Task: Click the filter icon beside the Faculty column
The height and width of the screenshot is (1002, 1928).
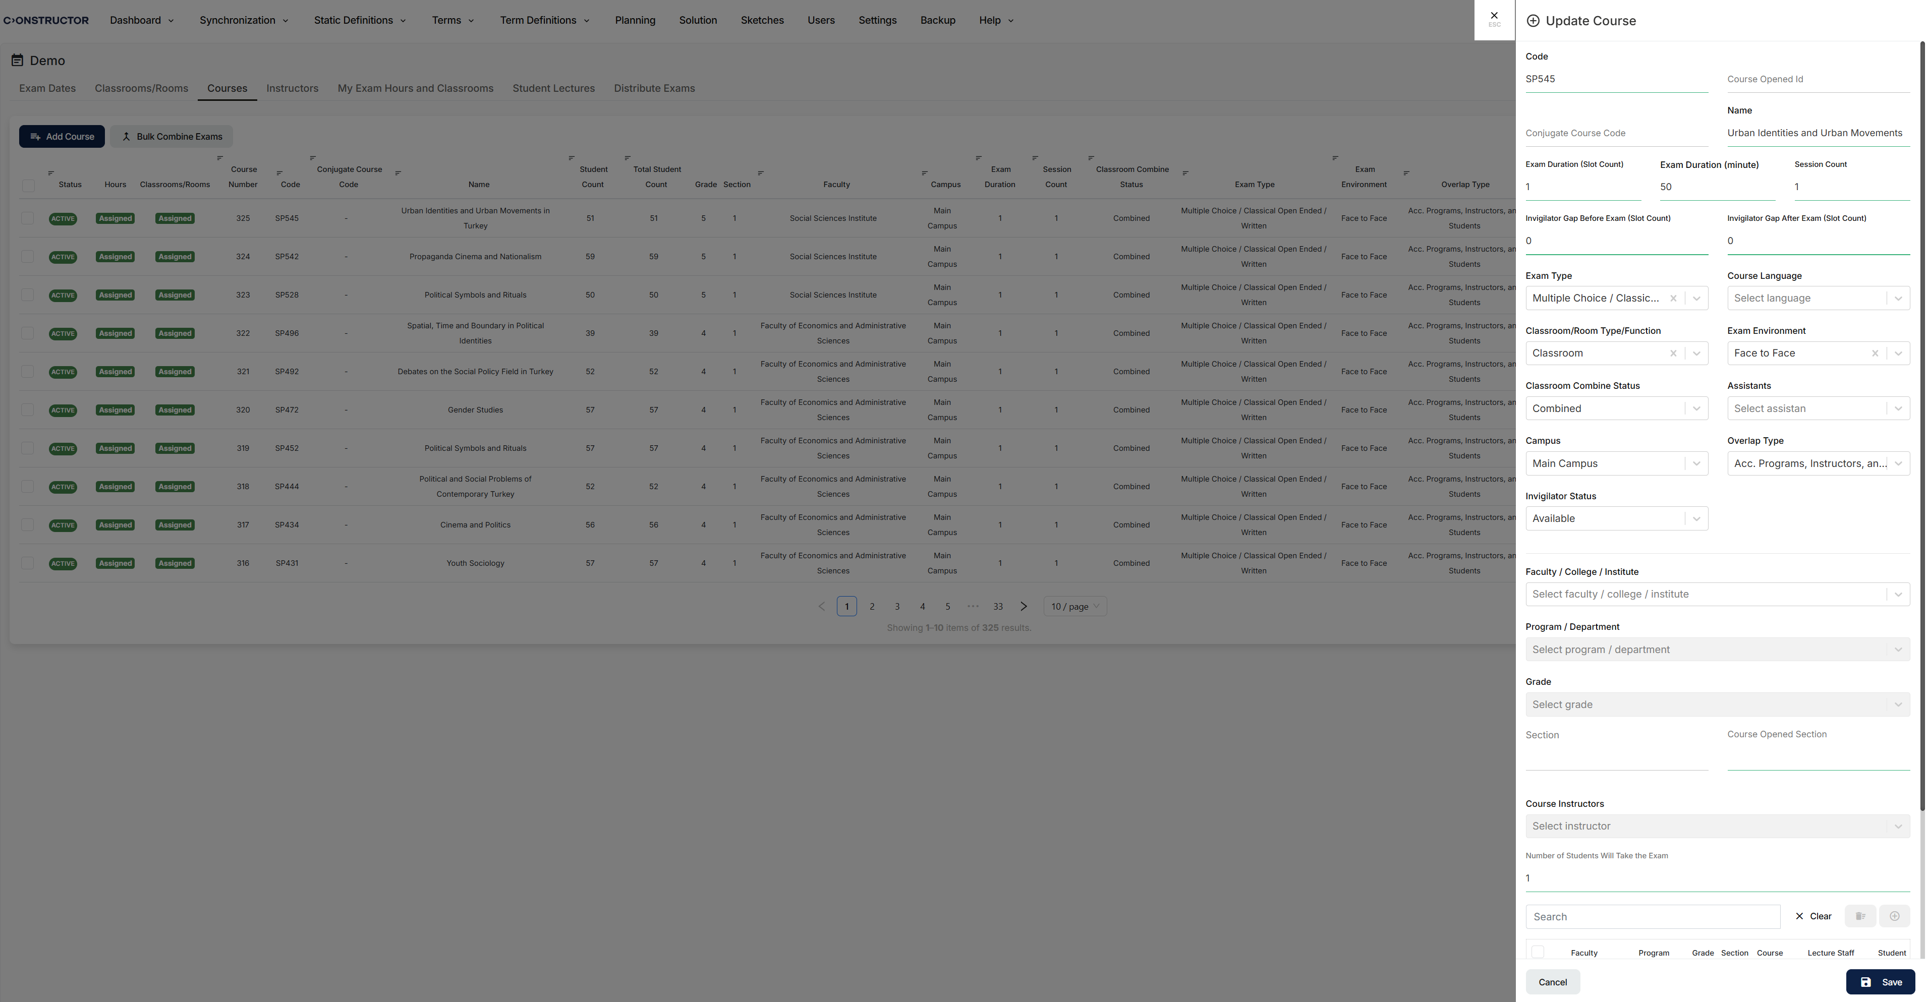Action: click(x=761, y=173)
